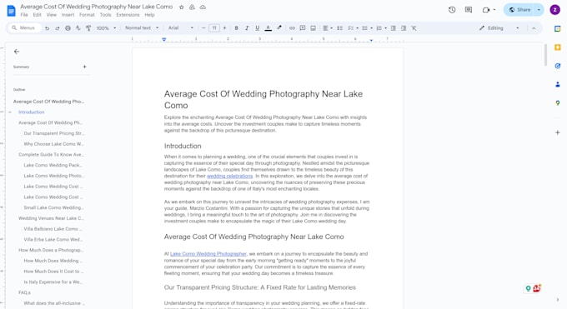
Task: Decrease the font size
Action: 203,27
